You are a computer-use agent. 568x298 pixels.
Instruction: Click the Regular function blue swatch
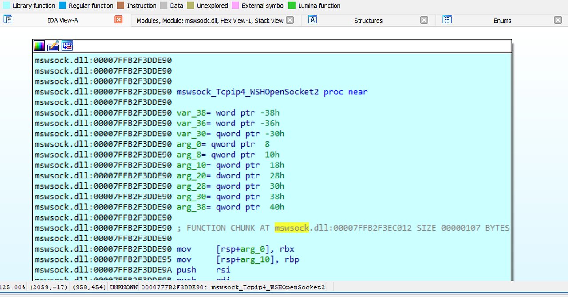[62, 6]
